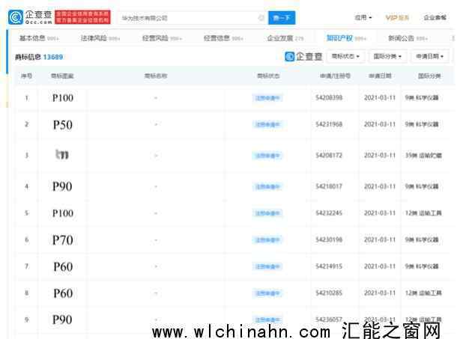Click the 9类 科学仪器 cell in row 1
Viewport: 460px width, 339px height.
tap(422, 98)
